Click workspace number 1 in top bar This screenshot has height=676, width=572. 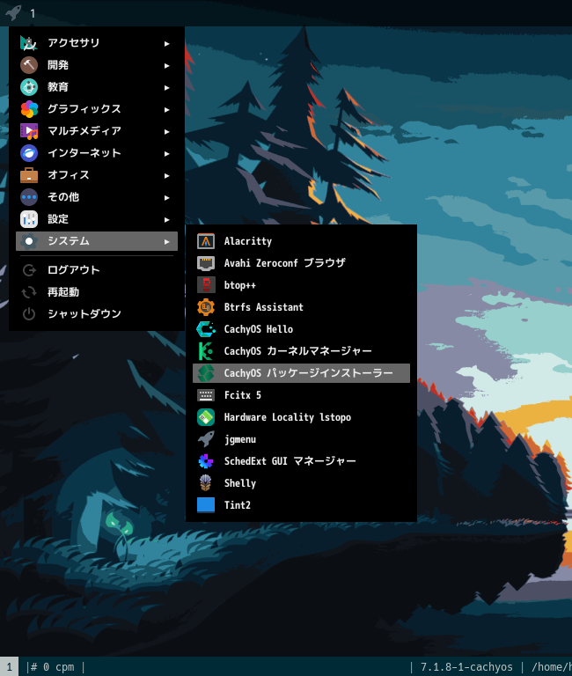click(33, 13)
